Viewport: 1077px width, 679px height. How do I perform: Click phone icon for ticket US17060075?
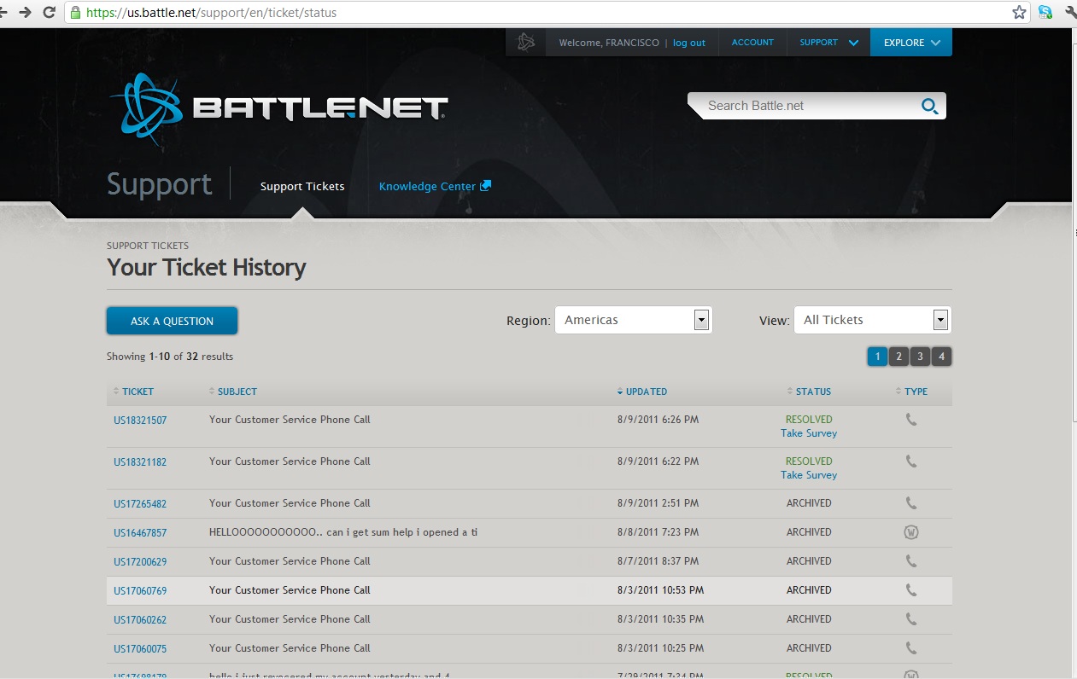(911, 648)
